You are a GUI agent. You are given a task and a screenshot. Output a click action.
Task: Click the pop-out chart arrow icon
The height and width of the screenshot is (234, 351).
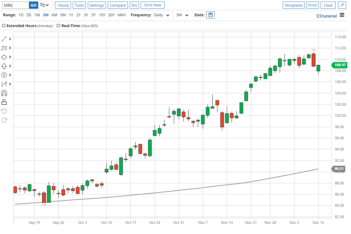pos(342,5)
